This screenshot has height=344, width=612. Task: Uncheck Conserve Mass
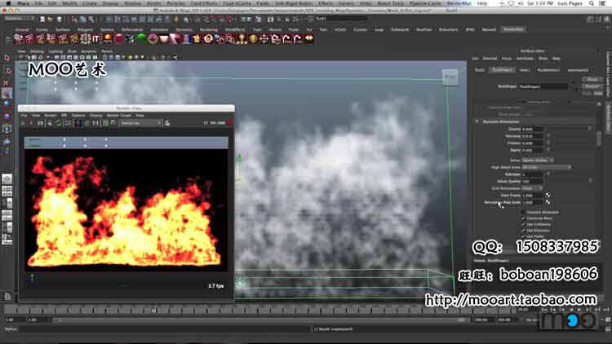coord(523,218)
